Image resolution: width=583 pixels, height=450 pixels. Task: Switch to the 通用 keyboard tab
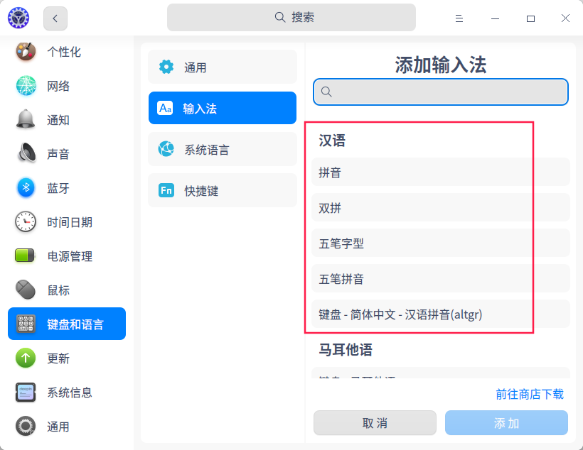click(222, 67)
